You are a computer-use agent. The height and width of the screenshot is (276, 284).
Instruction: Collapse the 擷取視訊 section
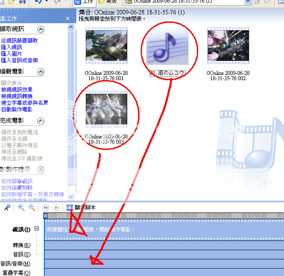[41, 29]
